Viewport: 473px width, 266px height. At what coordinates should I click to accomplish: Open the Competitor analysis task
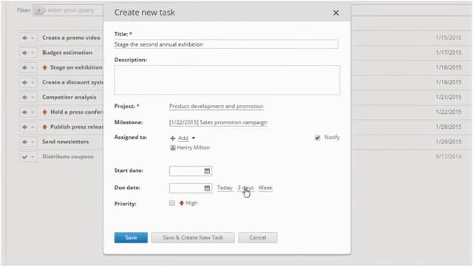pos(69,97)
